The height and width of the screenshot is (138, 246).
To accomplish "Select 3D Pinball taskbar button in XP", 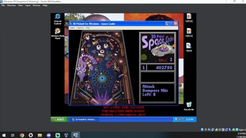I will click(x=85, y=119).
